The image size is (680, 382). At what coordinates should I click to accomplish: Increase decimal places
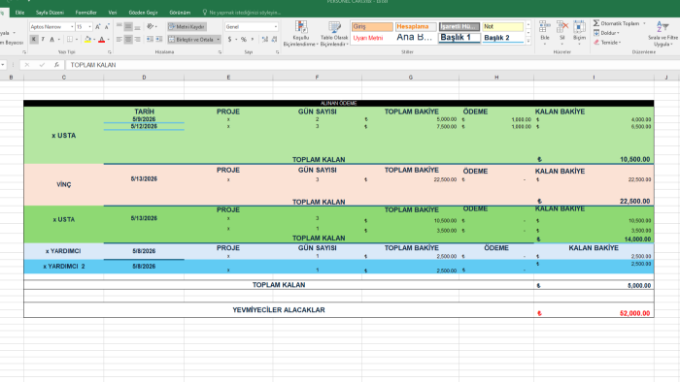coord(265,40)
